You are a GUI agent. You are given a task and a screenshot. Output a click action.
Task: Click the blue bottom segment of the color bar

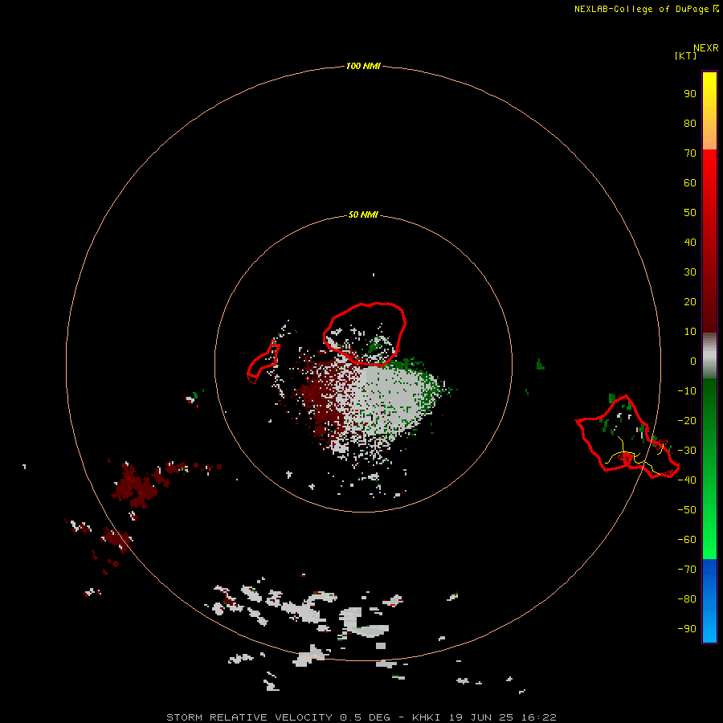coord(709,601)
